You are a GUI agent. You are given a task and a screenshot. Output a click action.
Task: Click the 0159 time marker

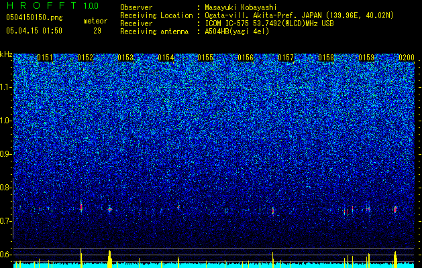click(366, 58)
